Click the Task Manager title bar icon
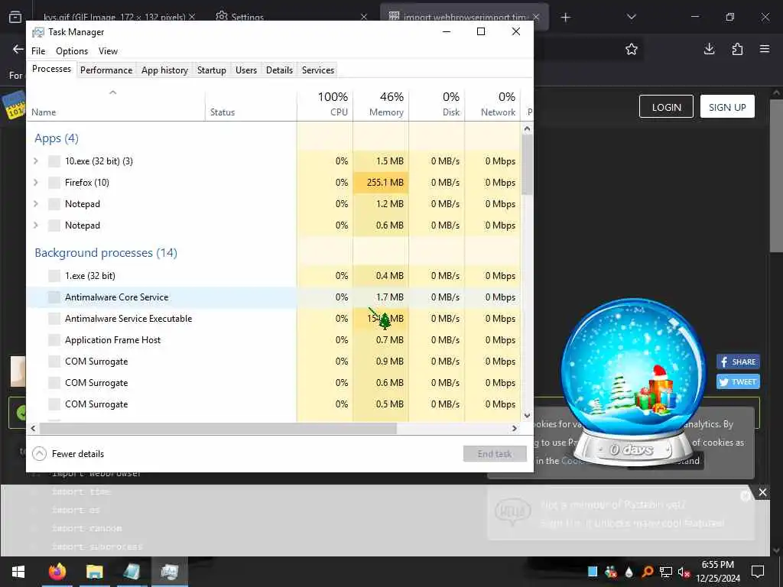Image resolution: width=783 pixels, height=587 pixels. 38,32
